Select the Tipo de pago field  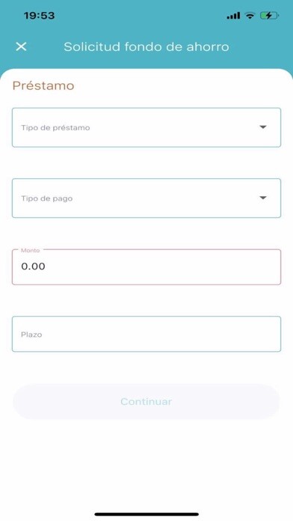146,198
